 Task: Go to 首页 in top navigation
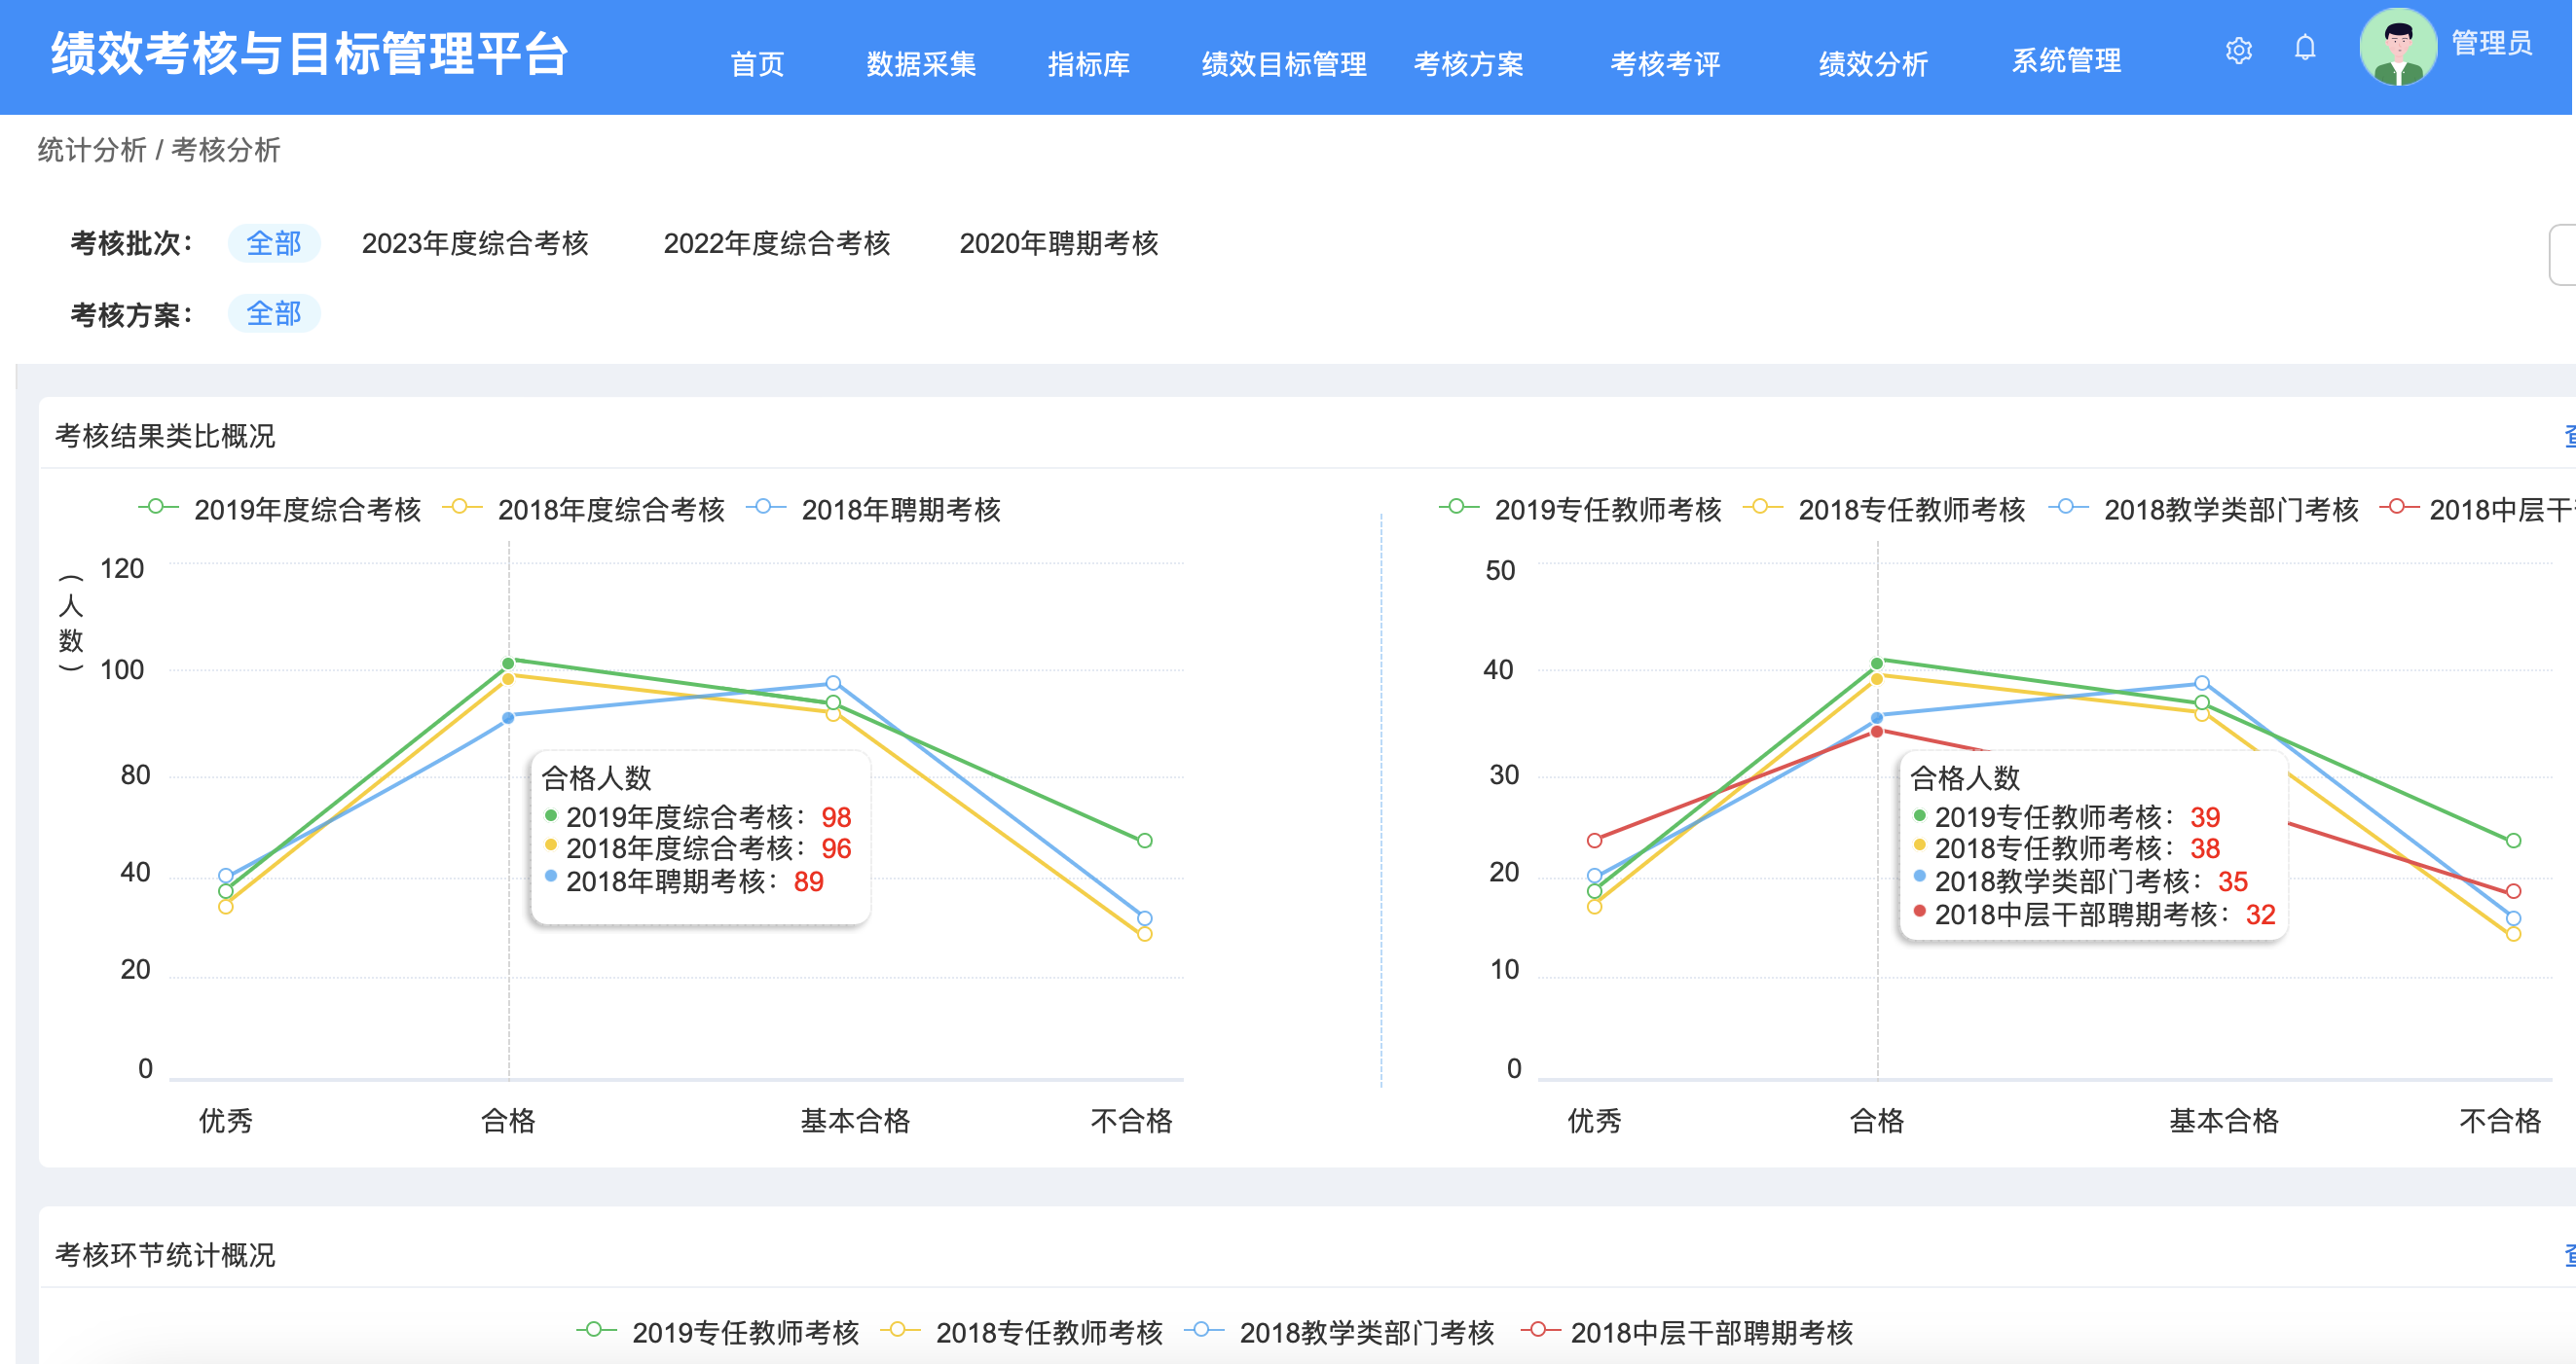tap(757, 64)
